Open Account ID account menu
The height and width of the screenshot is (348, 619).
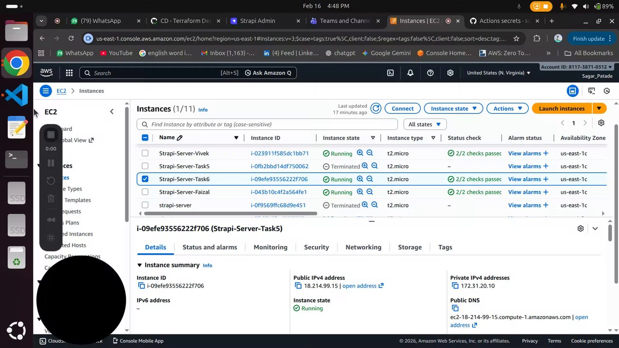tap(576, 67)
